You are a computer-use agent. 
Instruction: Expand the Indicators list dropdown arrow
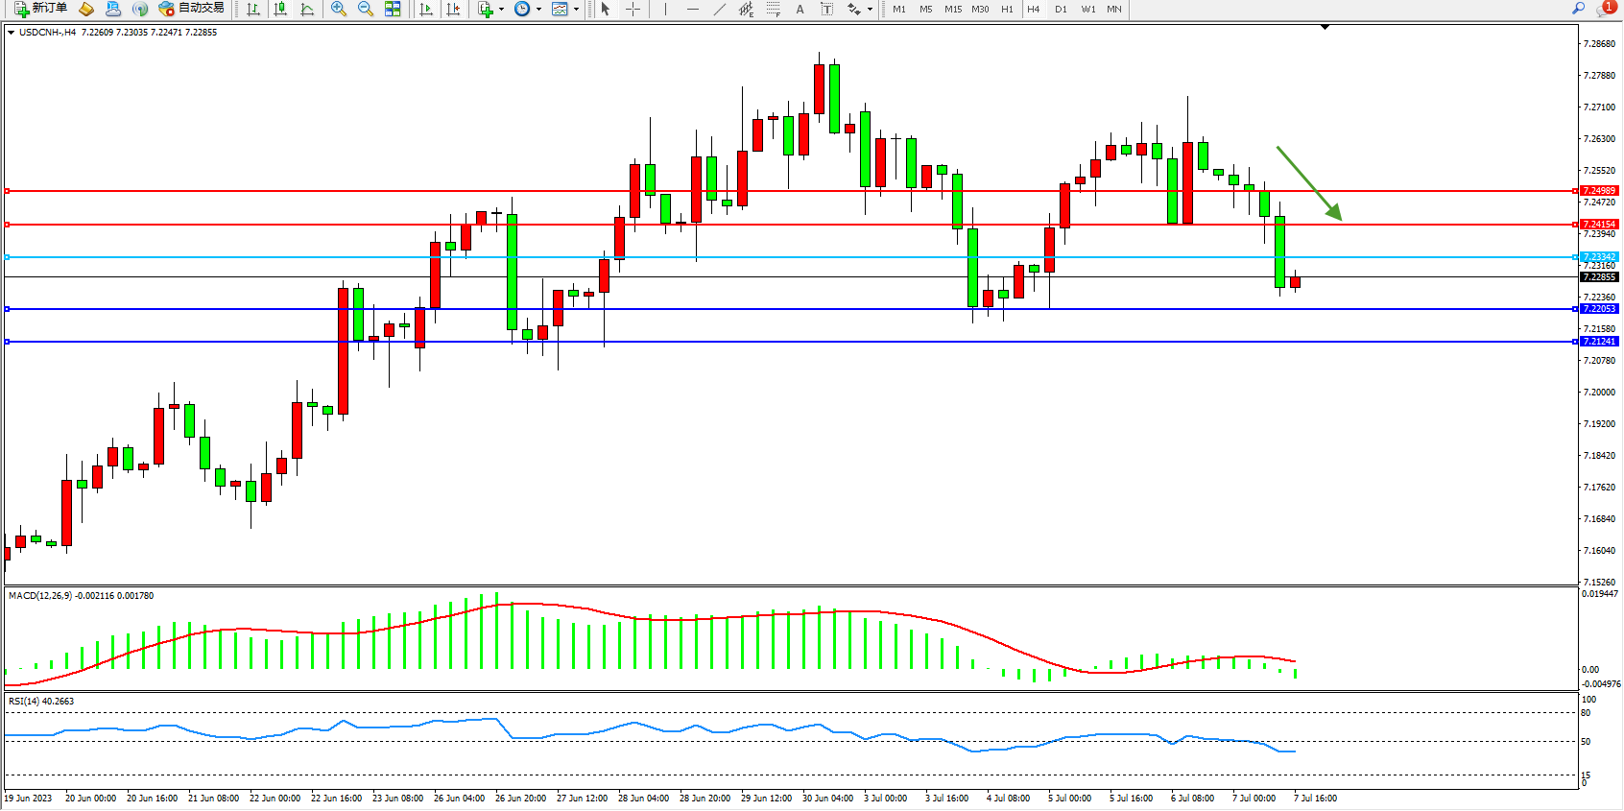pyautogui.click(x=501, y=10)
